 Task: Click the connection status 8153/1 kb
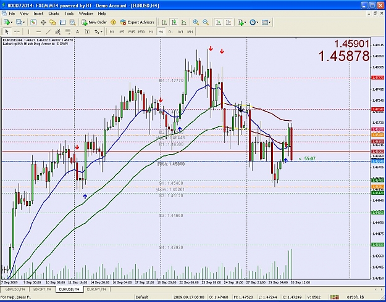point(355,297)
